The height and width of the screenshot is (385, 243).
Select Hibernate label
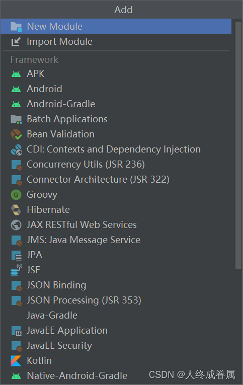click(x=48, y=210)
